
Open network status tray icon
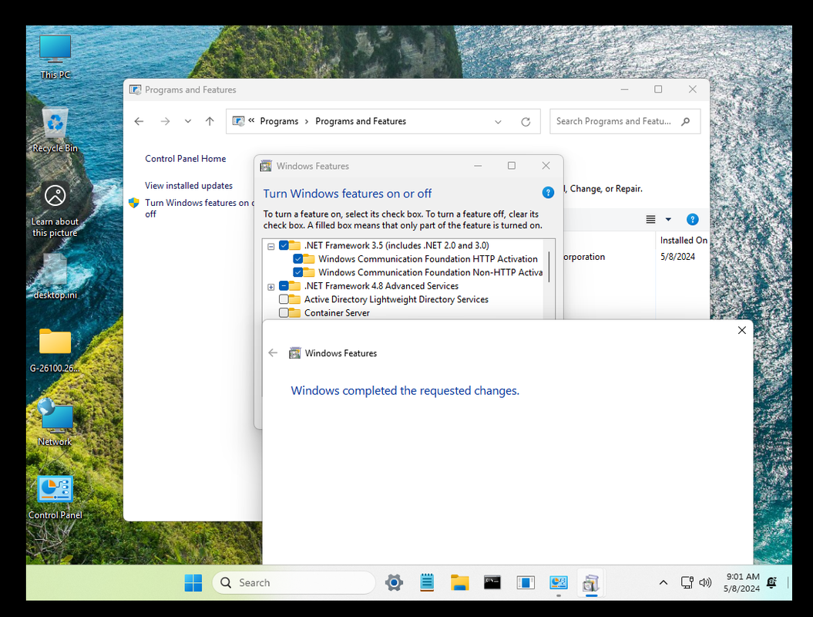[x=687, y=583]
